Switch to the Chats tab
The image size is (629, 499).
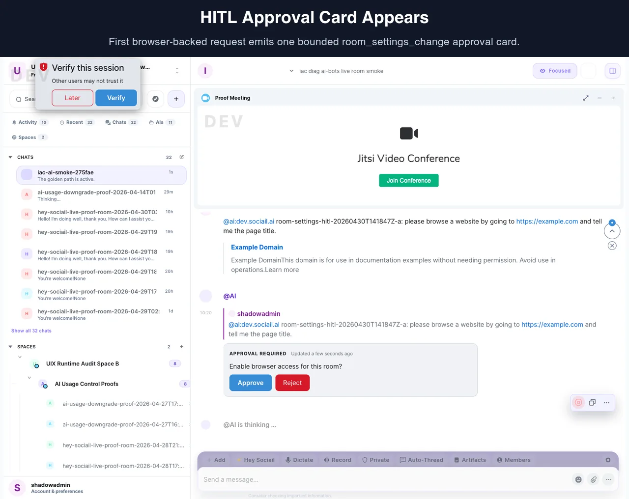(121, 122)
